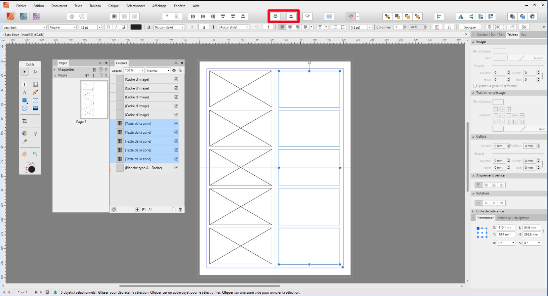Toggle visibility of topmost Cadre d'image layer

[x=176, y=79]
